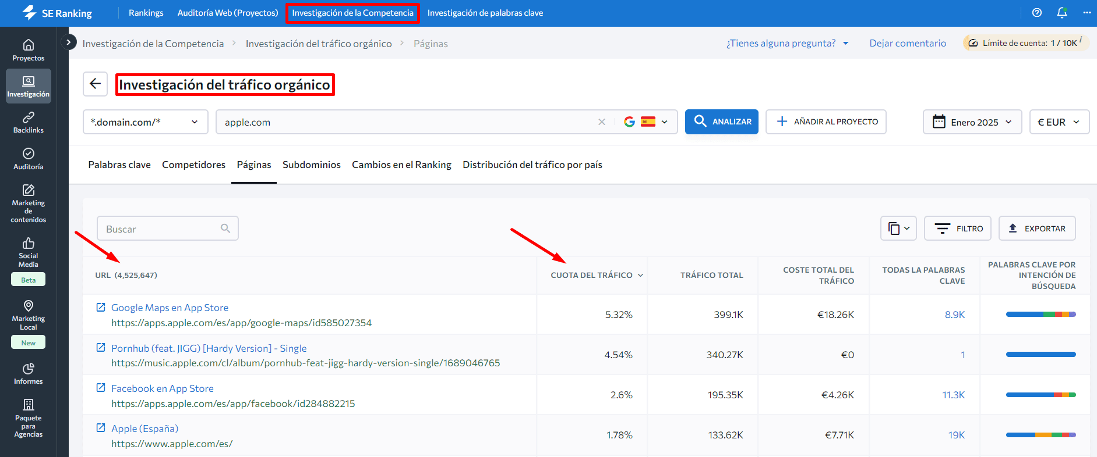Click the Límite de cuenta indicator
This screenshot has width=1097, height=457.
point(1025,43)
